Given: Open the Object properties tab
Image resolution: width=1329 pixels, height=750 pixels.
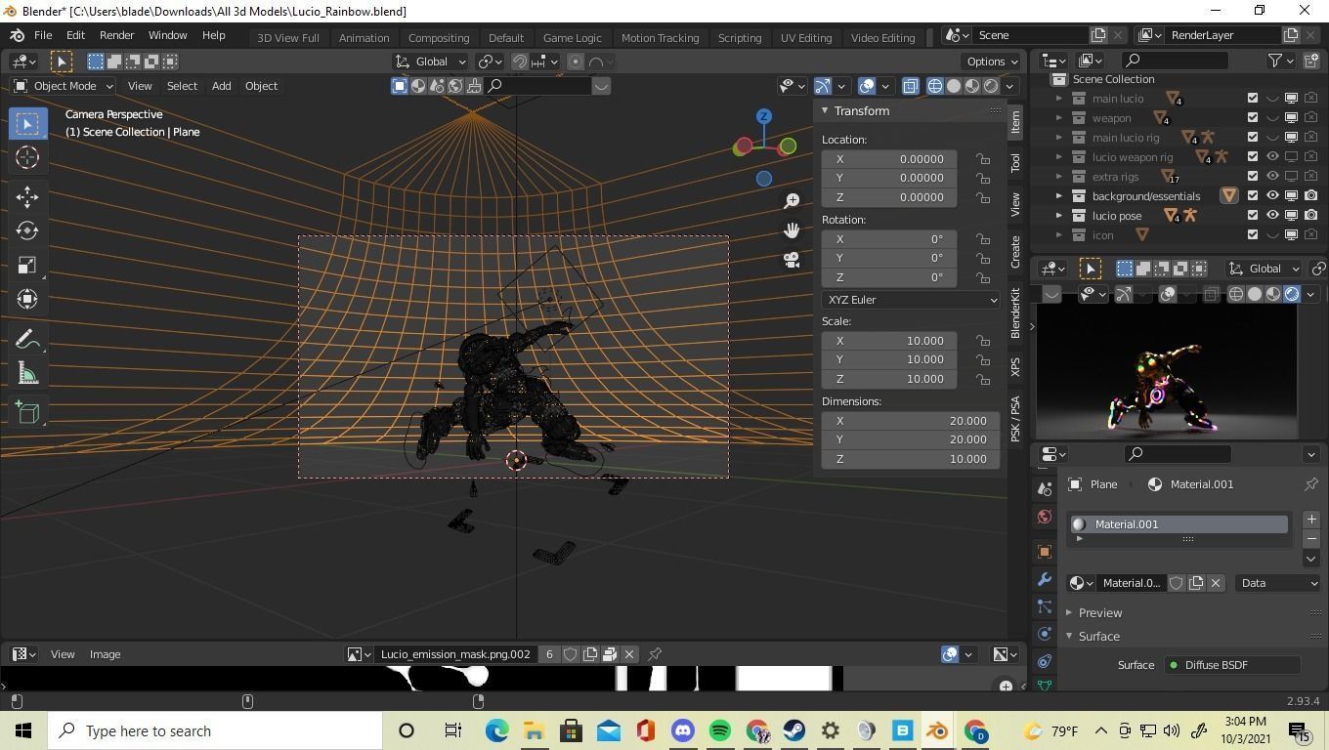Looking at the screenshot, I should click(x=1045, y=552).
